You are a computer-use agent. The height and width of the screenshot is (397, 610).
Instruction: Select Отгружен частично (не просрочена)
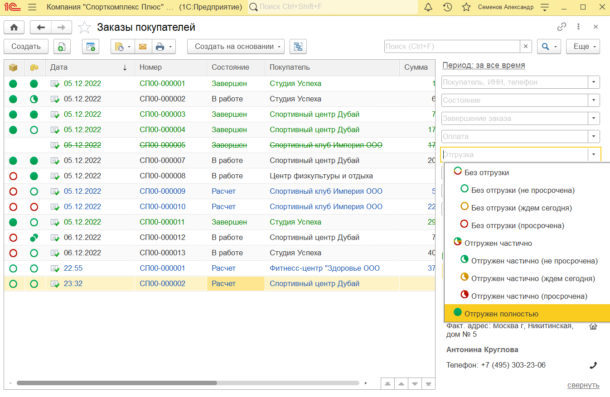pyautogui.click(x=527, y=261)
